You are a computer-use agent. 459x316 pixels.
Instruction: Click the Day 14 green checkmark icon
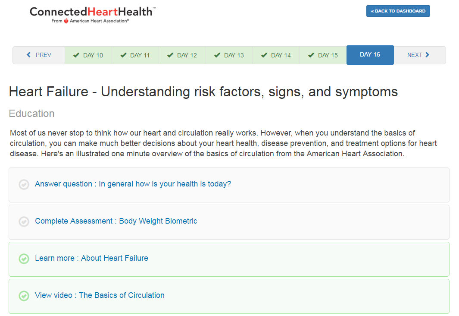tap(264, 55)
